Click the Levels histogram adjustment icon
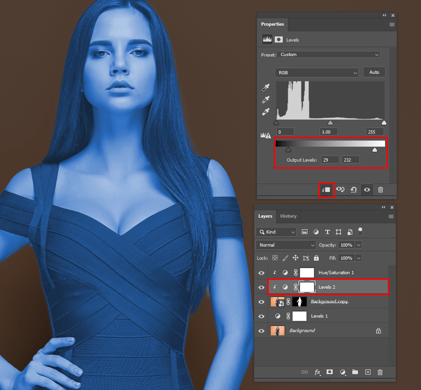 pyautogui.click(x=267, y=39)
